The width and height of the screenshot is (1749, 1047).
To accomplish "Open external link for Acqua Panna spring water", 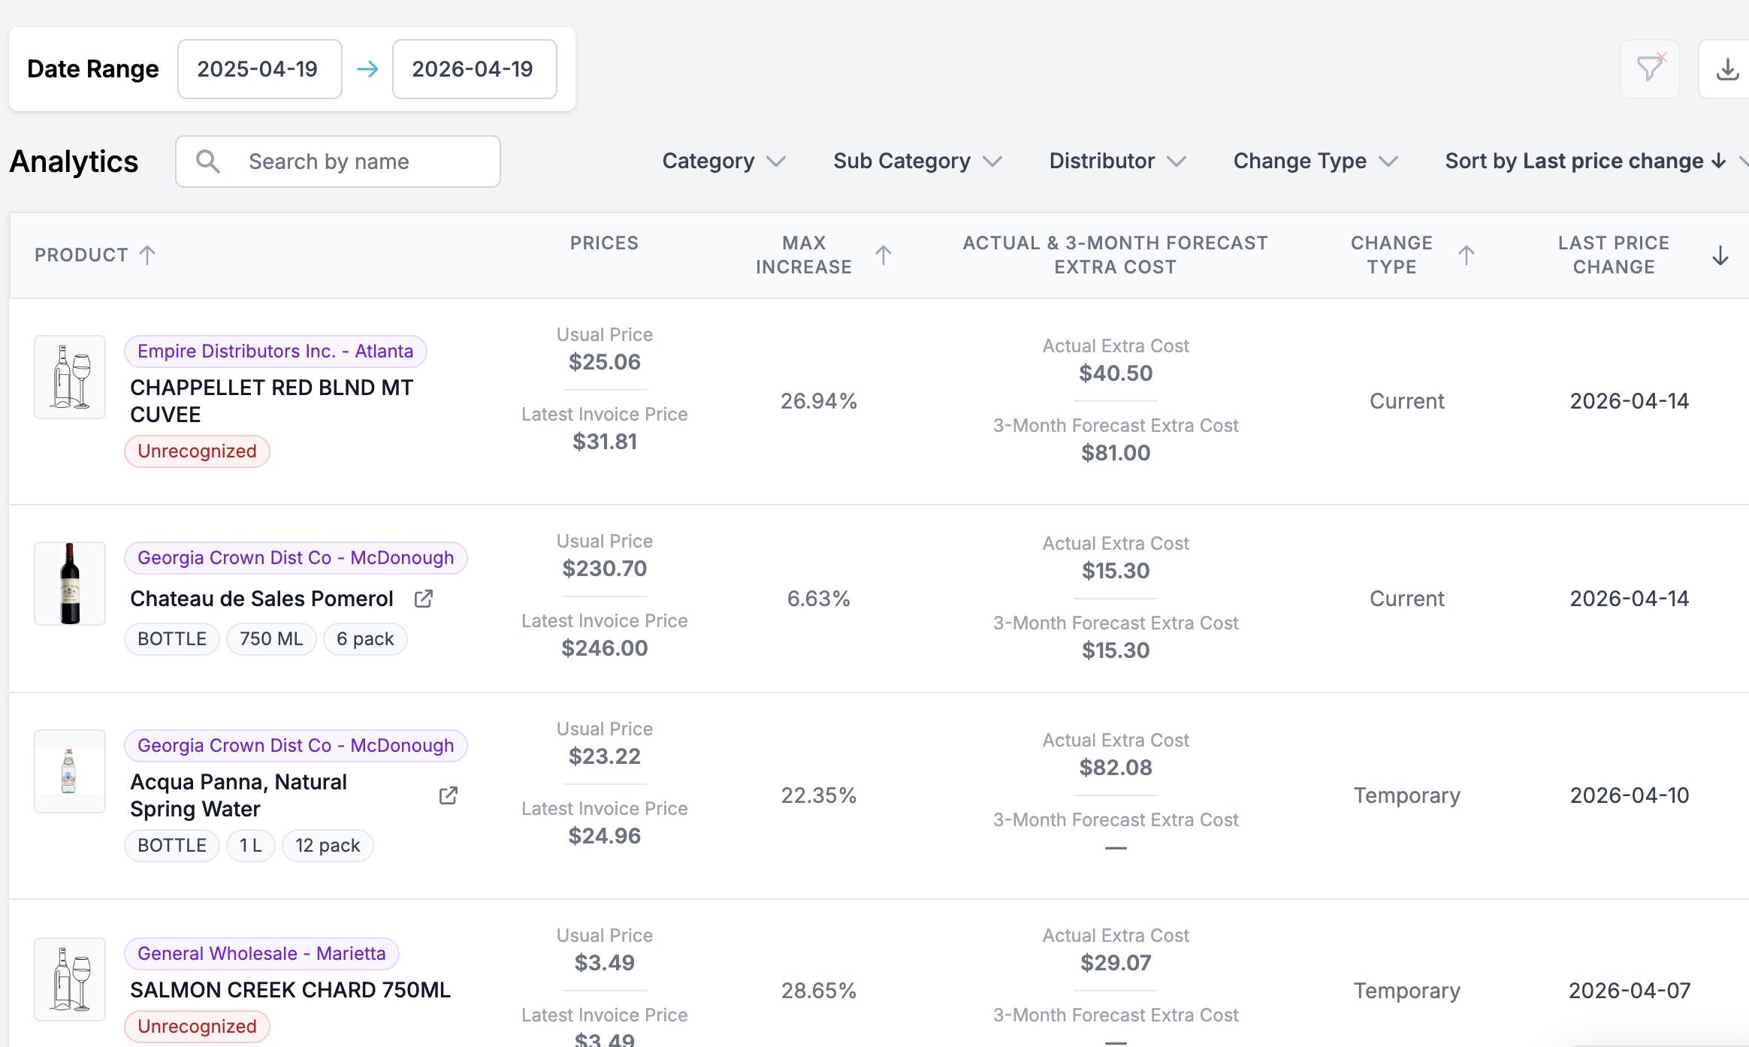I will point(448,795).
